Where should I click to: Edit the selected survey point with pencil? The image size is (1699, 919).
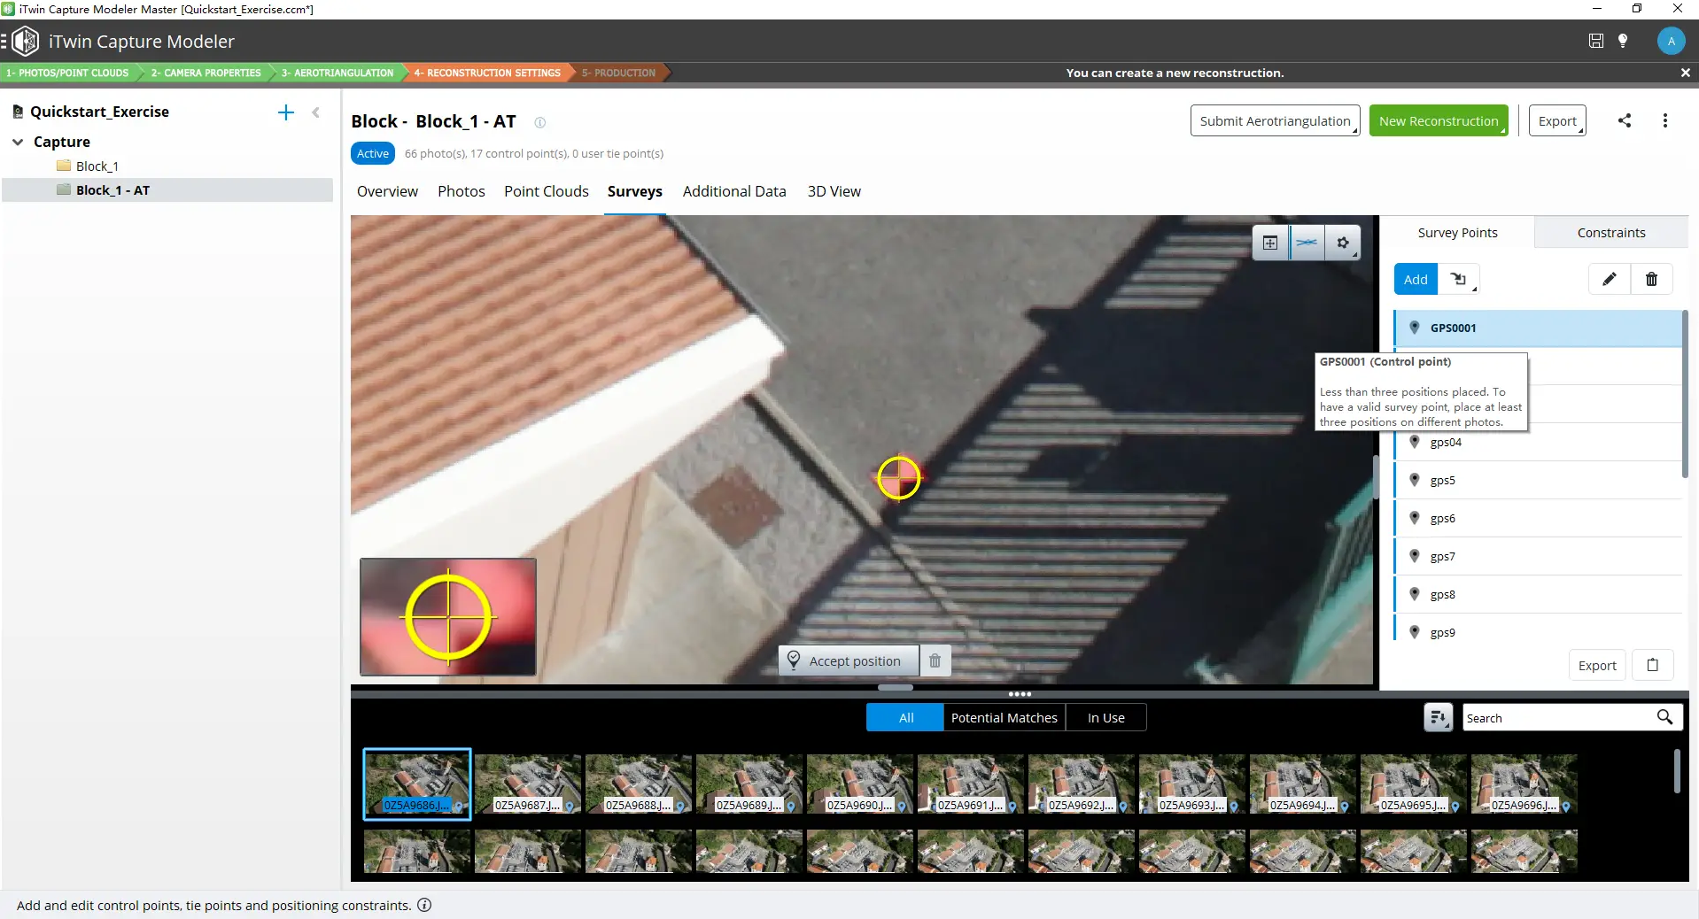coord(1610,280)
